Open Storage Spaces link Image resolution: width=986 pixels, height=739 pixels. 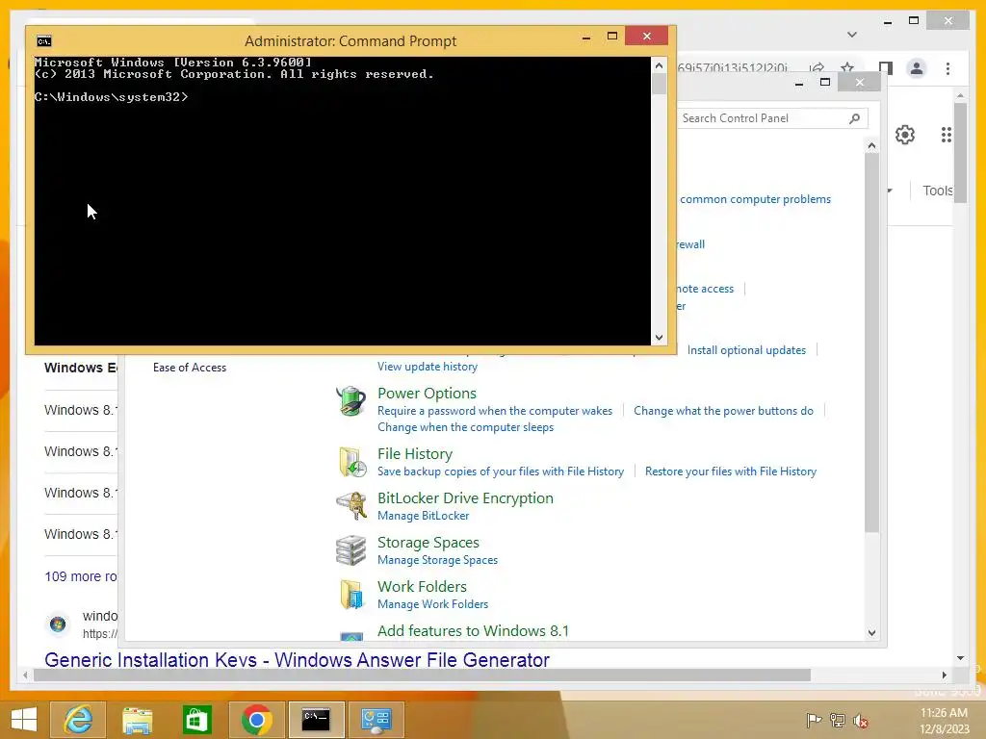pyautogui.click(x=428, y=543)
